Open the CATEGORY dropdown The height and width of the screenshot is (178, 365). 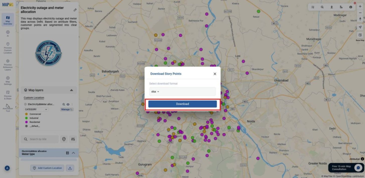point(36,109)
